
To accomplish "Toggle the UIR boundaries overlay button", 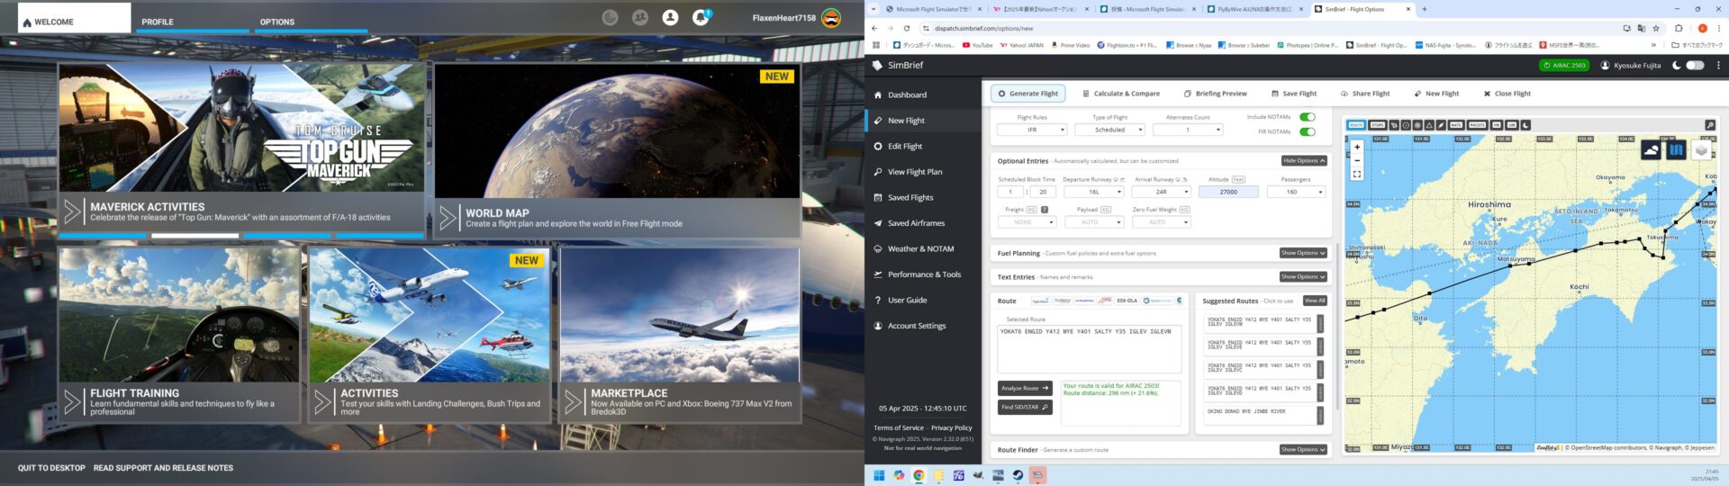I will (1512, 125).
